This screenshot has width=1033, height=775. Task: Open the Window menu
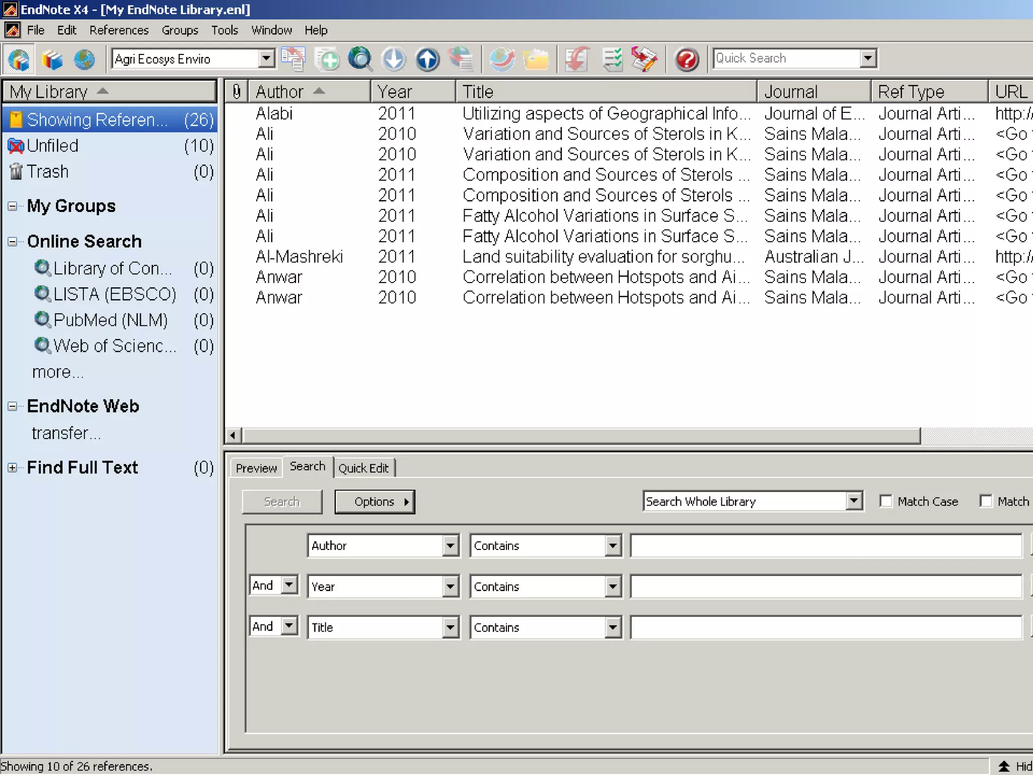[271, 30]
